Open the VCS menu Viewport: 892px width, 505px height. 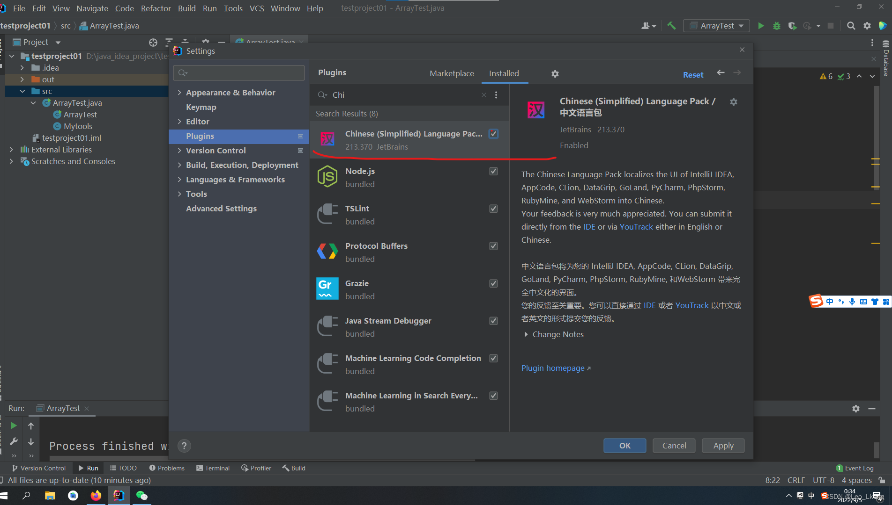(x=257, y=8)
